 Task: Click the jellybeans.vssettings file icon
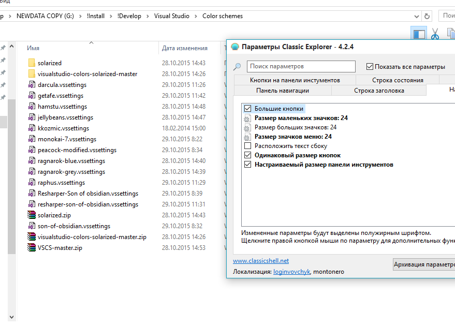[x=32, y=117]
